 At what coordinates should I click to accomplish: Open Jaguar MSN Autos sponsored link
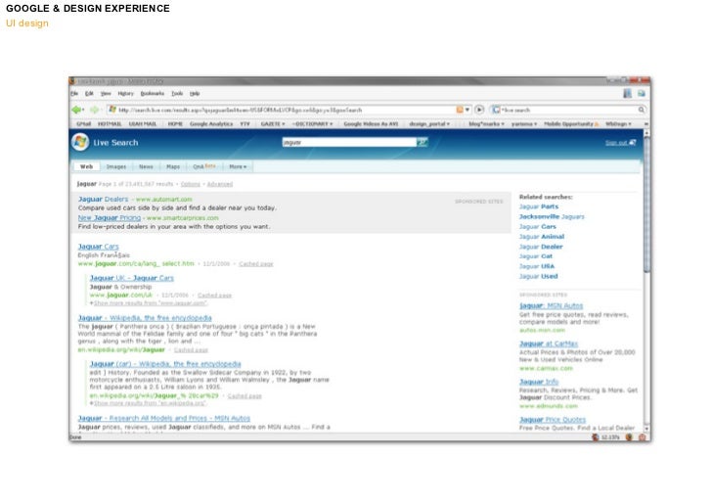(552, 306)
